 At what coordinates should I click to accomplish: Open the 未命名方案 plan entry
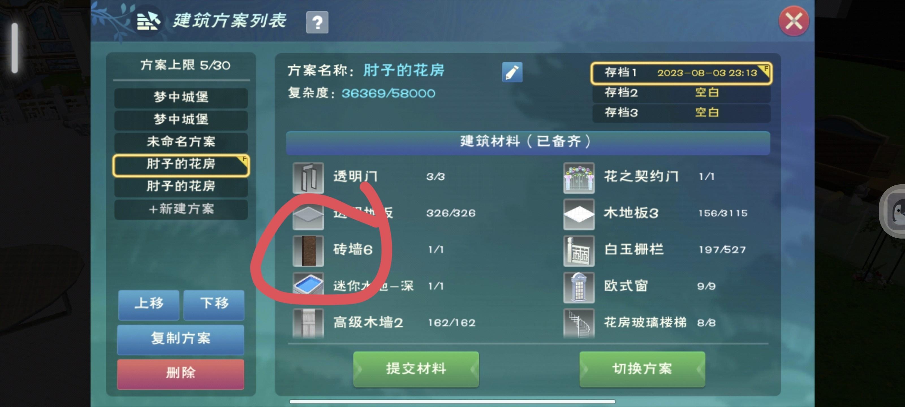(181, 142)
